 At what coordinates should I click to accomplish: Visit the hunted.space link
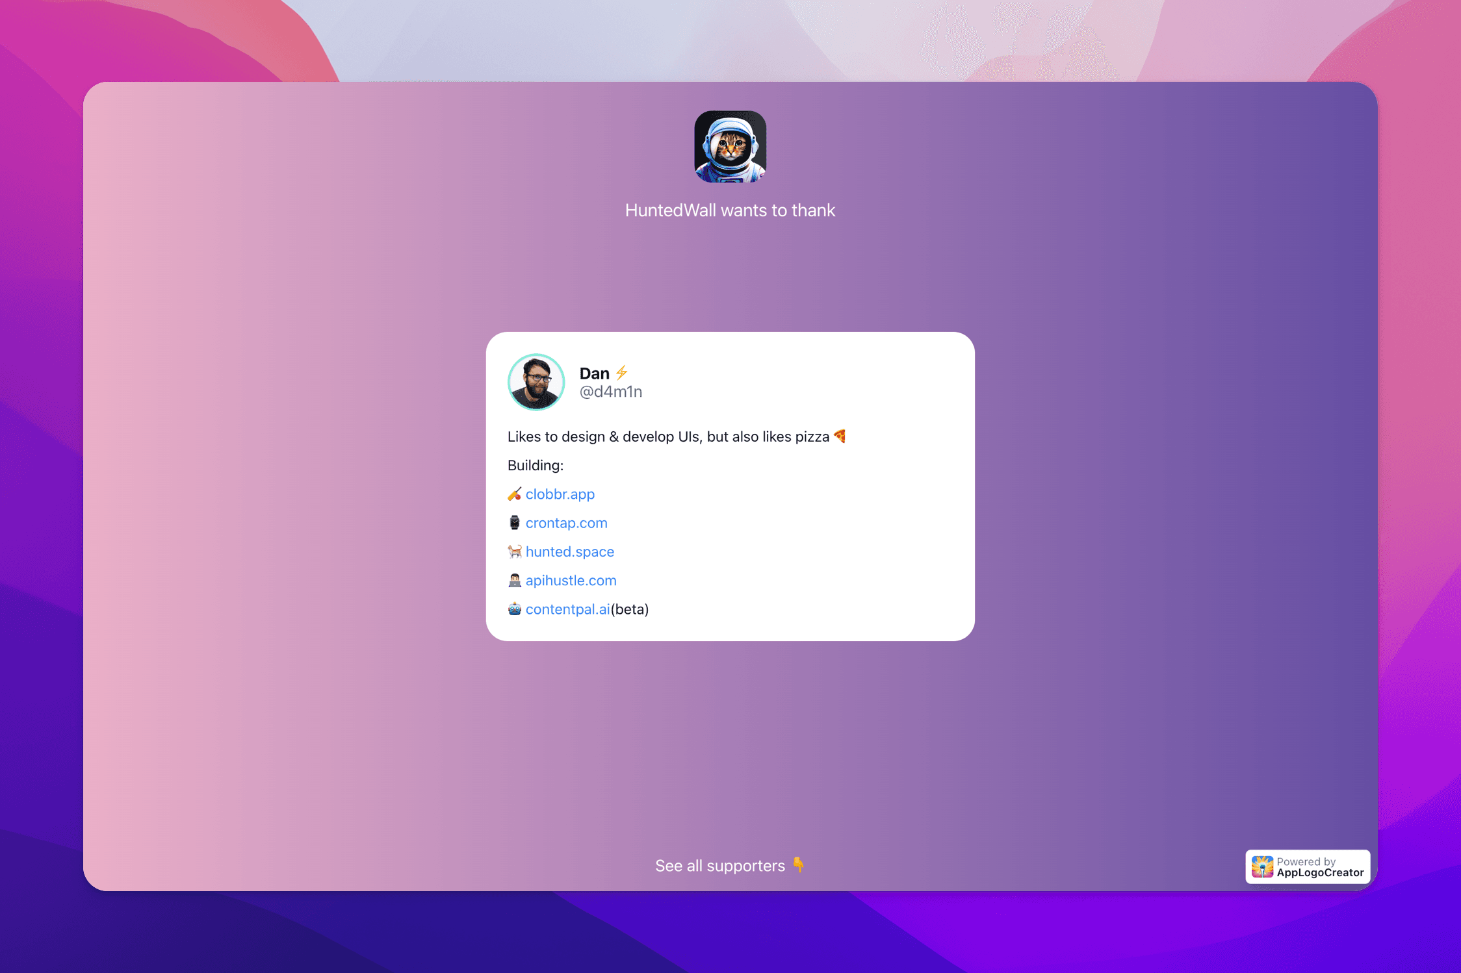point(569,551)
